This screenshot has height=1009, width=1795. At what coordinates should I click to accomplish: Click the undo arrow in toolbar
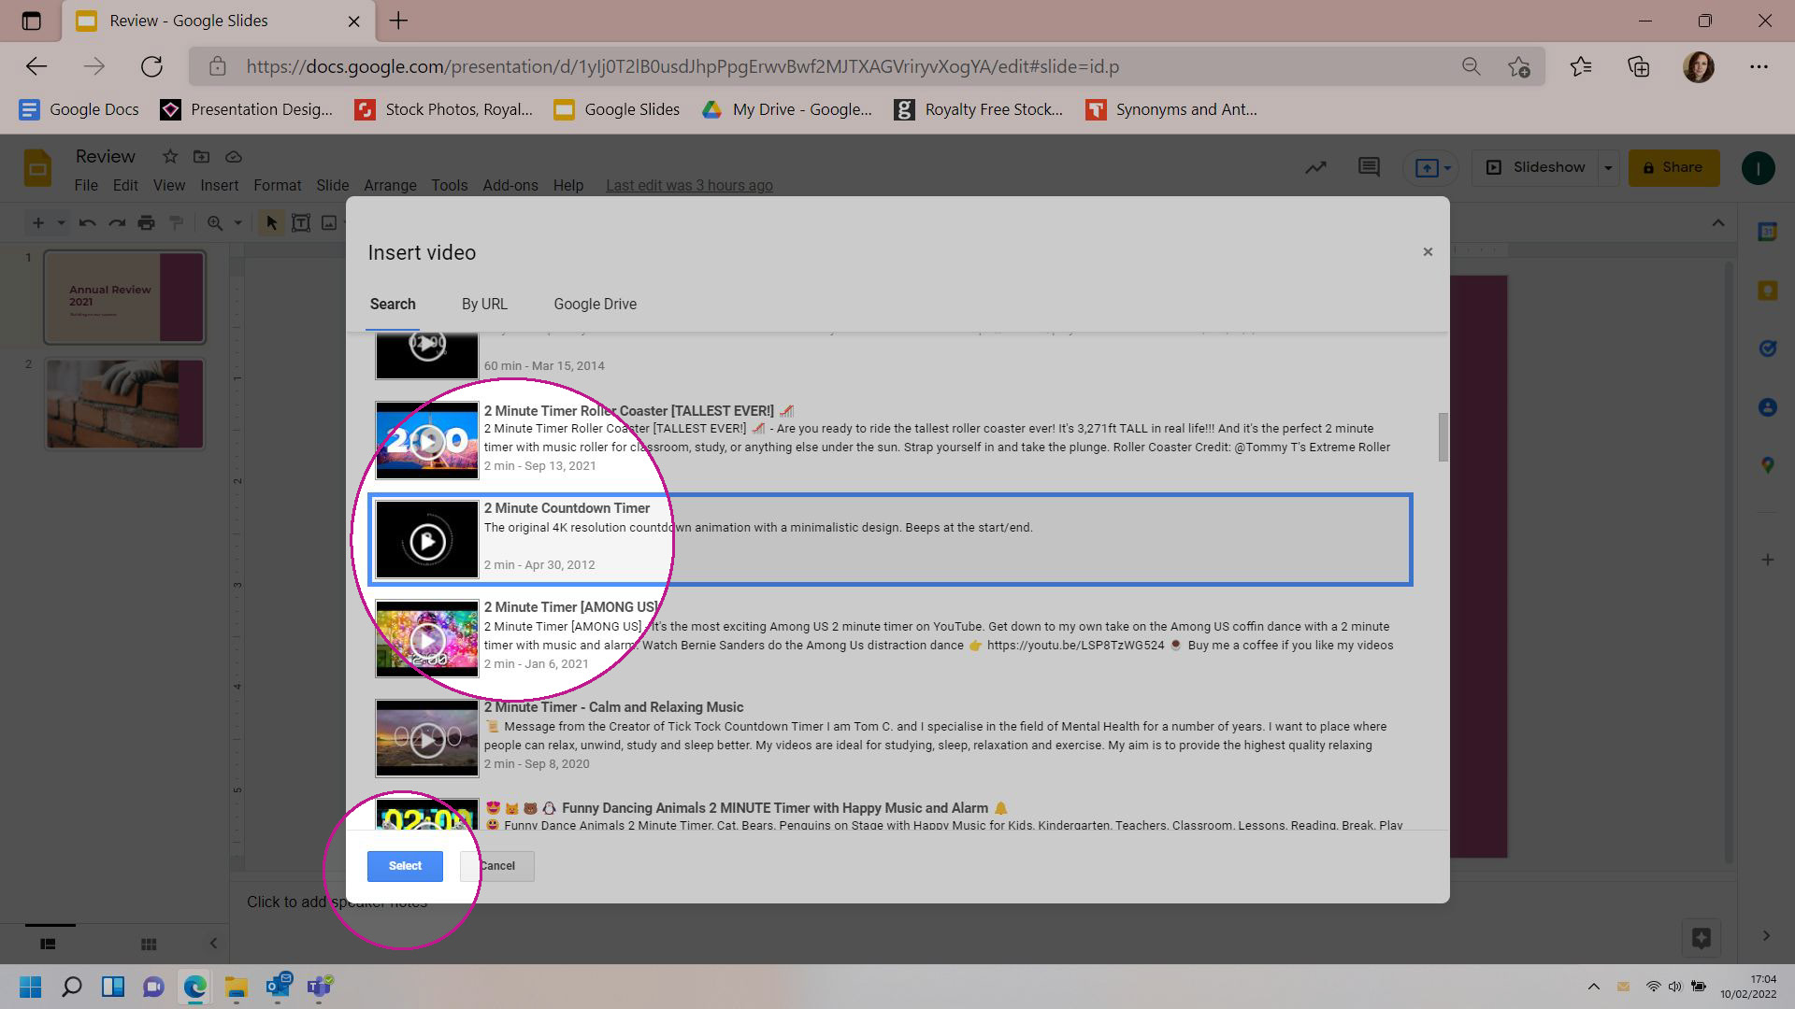tap(88, 223)
